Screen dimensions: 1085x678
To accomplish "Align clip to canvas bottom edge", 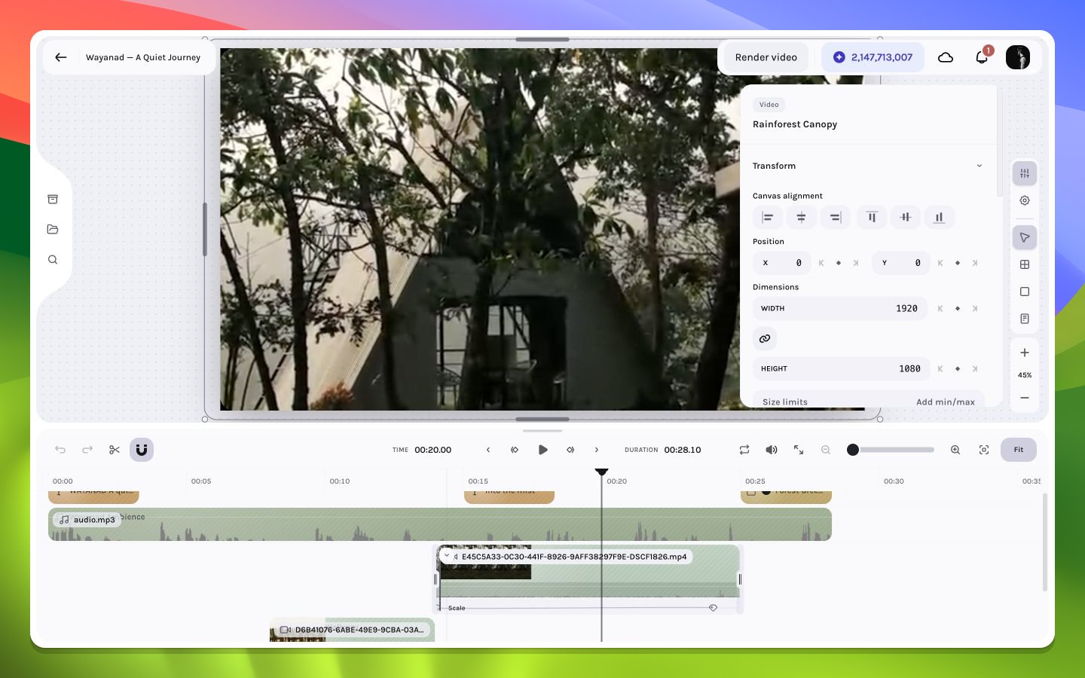I will (x=940, y=218).
